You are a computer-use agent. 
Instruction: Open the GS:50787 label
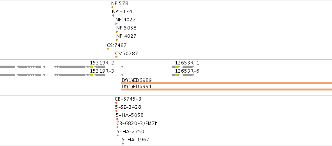127,54
